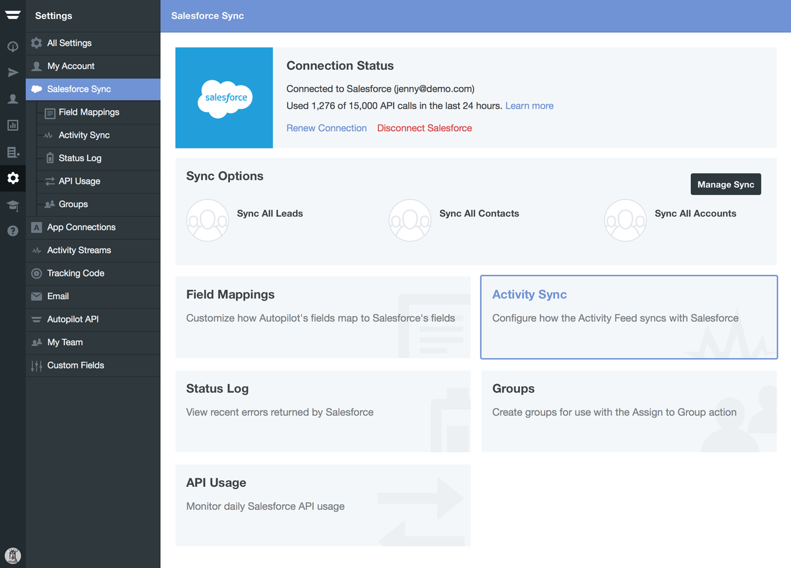The width and height of the screenshot is (791, 568).
Task: Click Disconnect Salesforce
Action: click(x=424, y=128)
